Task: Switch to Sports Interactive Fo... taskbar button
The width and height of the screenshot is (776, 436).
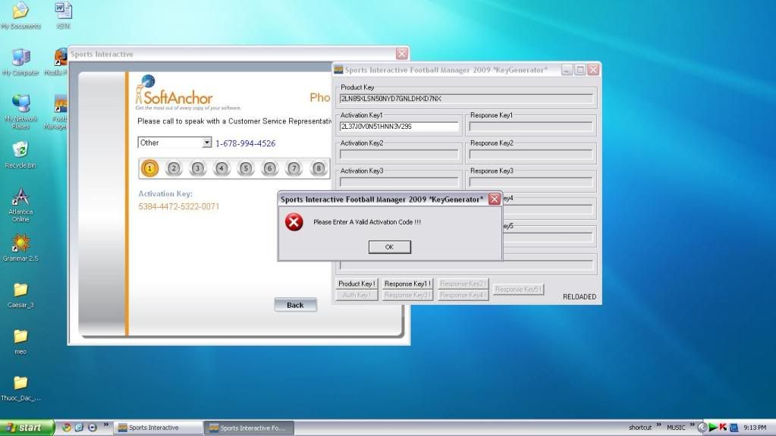Action: [x=249, y=428]
